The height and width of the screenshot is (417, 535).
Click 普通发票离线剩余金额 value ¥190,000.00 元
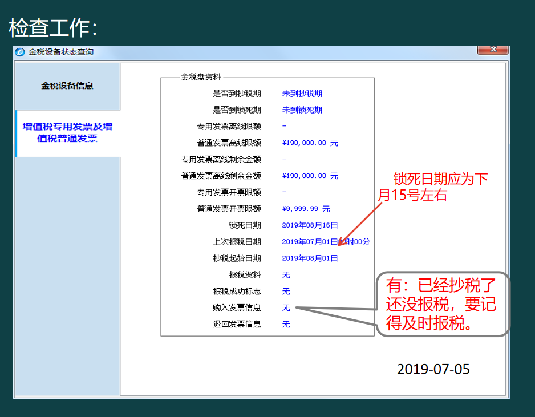[310, 176]
